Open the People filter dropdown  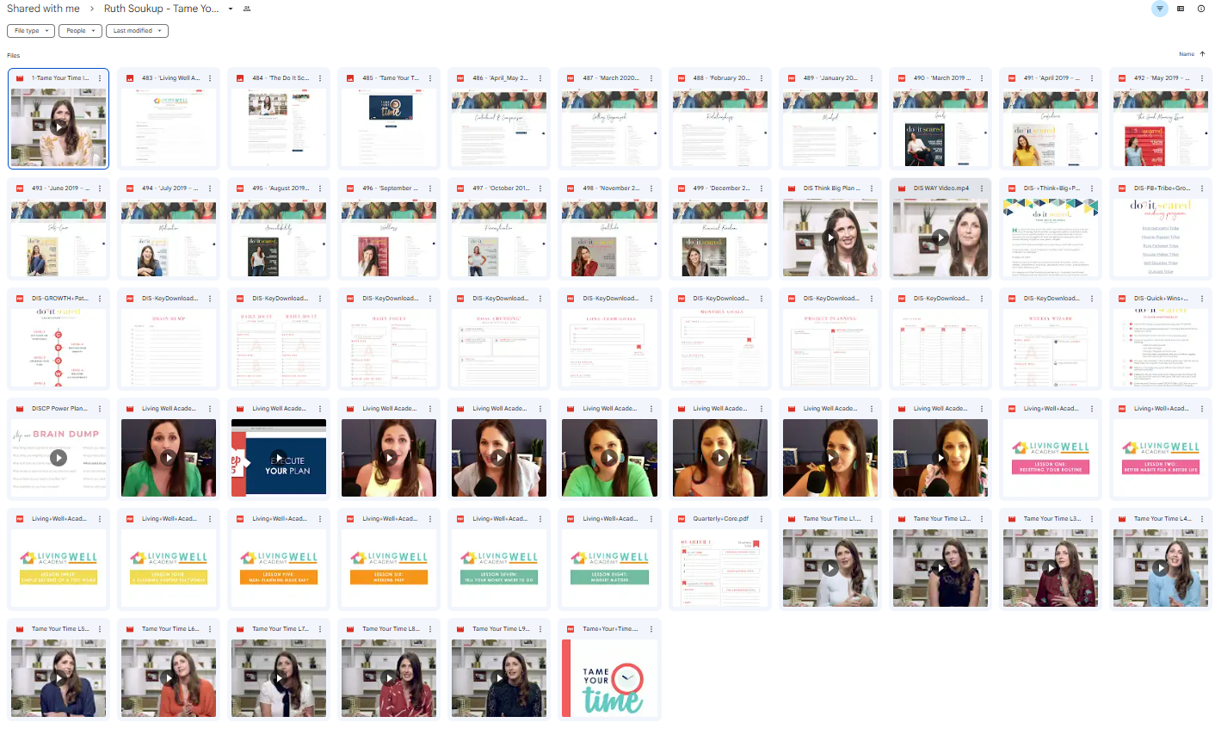click(80, 31)
